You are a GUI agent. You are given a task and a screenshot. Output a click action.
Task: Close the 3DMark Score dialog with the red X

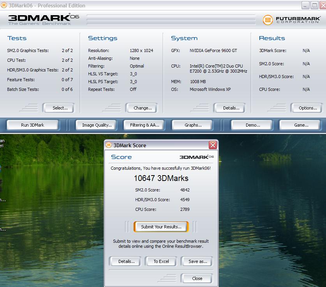point(213,145)
